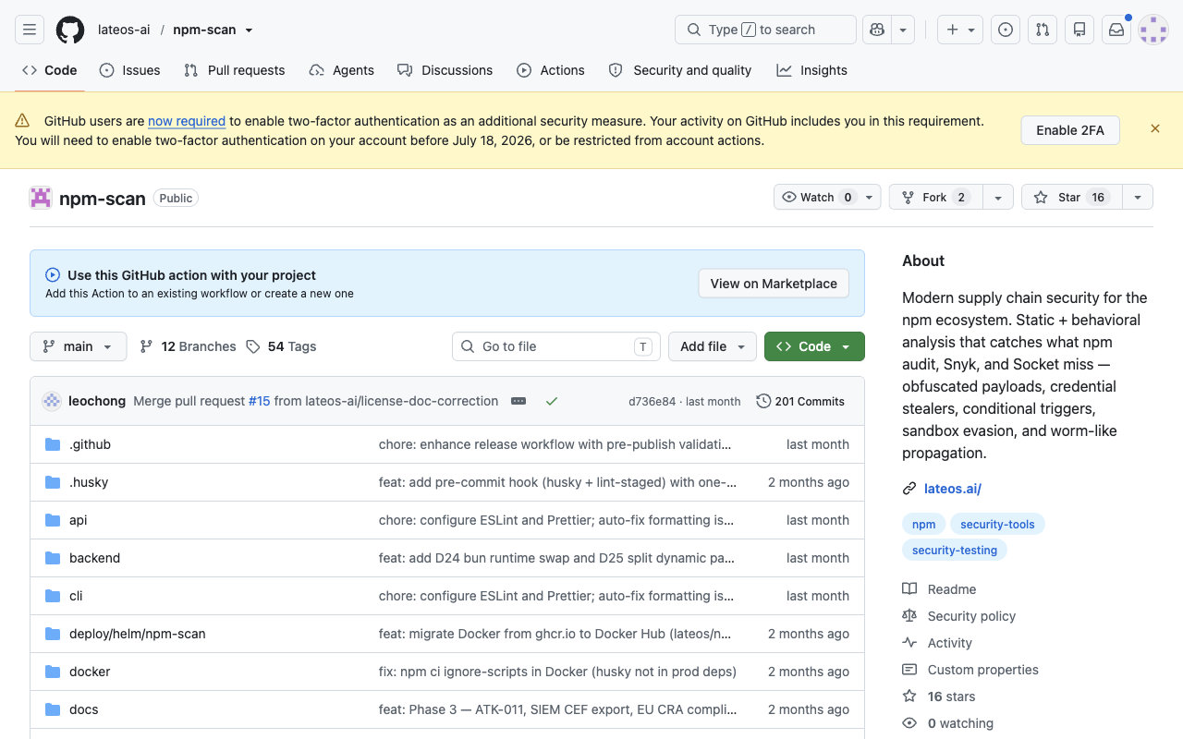Open the Add file dropdown
This screenshot has width=1183, height=739.
click(713, 346)
